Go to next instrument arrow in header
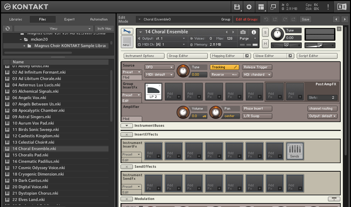This screenshot has width=351, height=207. click(233, 32)
